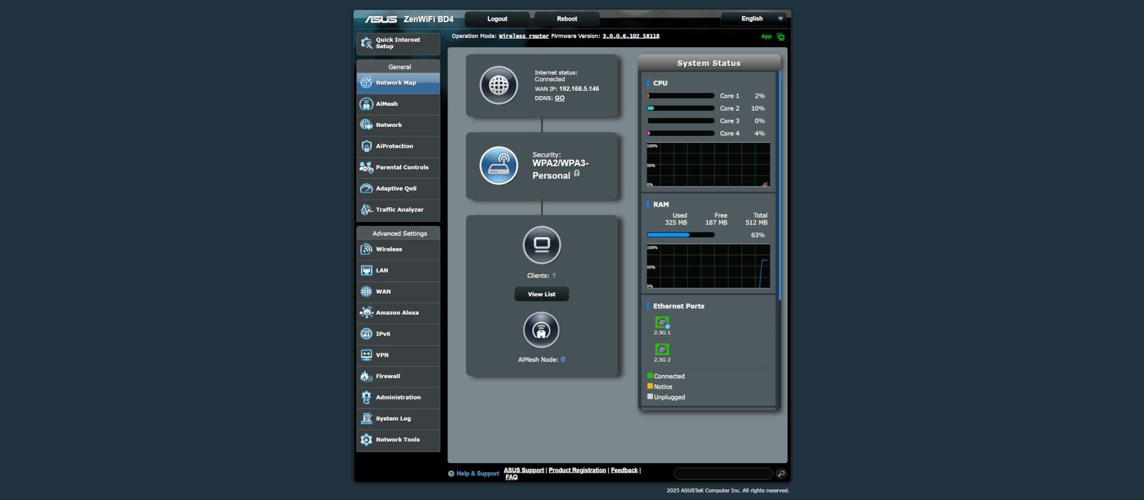Image resolution: width=1144 pixels, height=500 pixels.
Task: Click the WPA2/WPA3-Personal security text
Action: click(560, 170)
